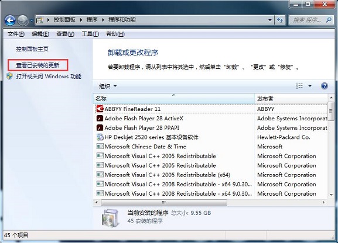Open the 编辑(E) menu
The height and width of the screenshot is (243, 338).
(40, 34)
